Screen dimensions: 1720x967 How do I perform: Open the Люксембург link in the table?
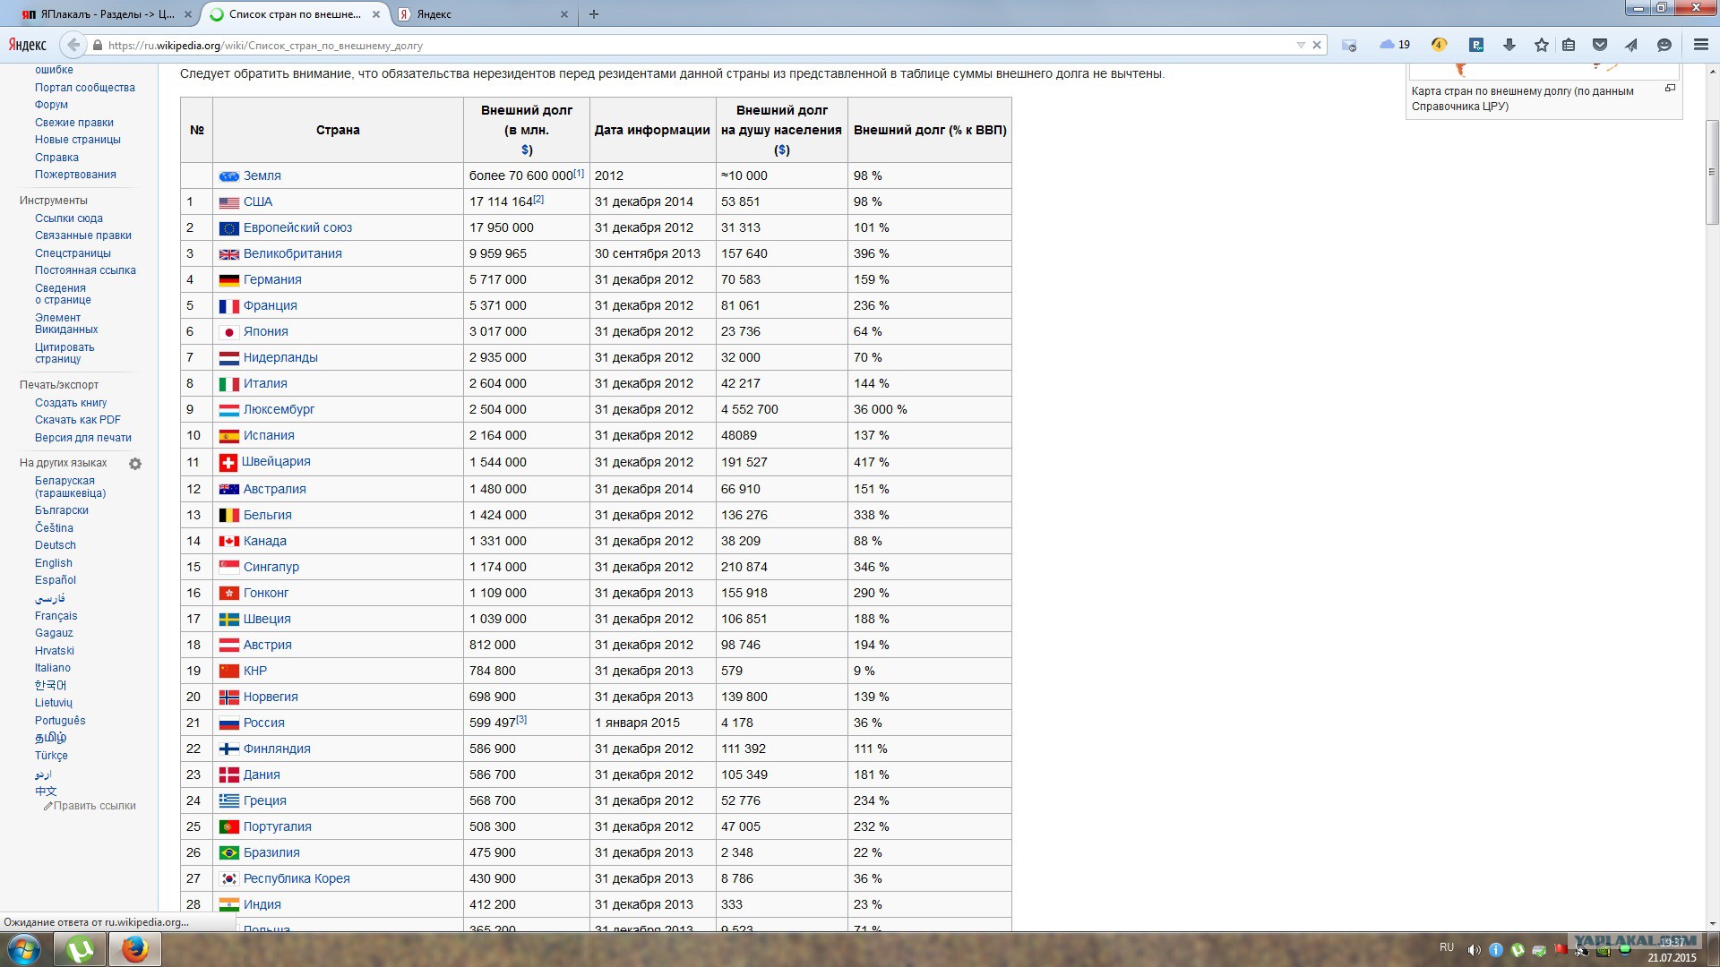[x=279, y=410]
